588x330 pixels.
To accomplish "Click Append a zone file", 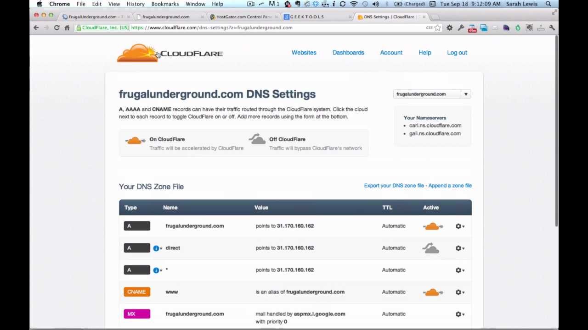I will [450, 186].
